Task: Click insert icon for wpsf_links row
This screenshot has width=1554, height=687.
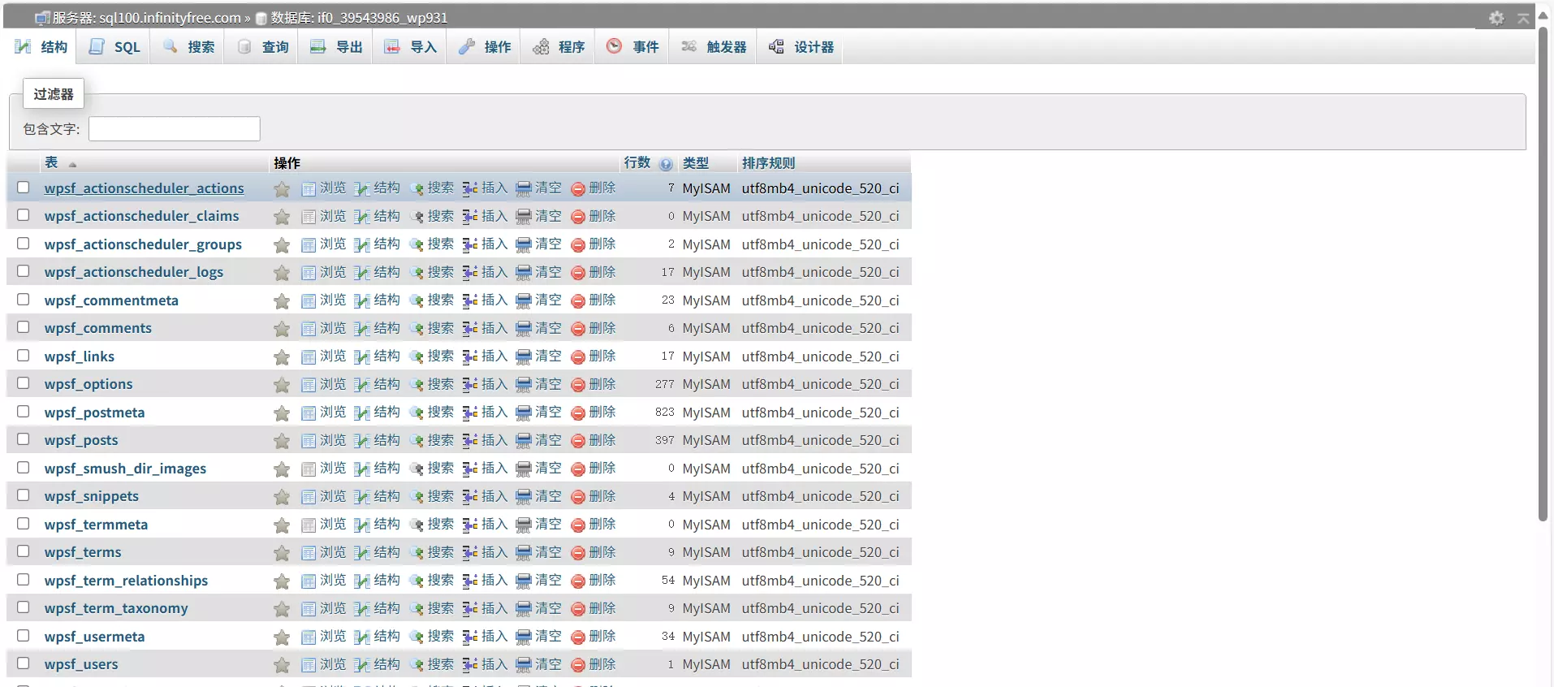Action: point(469,357)
